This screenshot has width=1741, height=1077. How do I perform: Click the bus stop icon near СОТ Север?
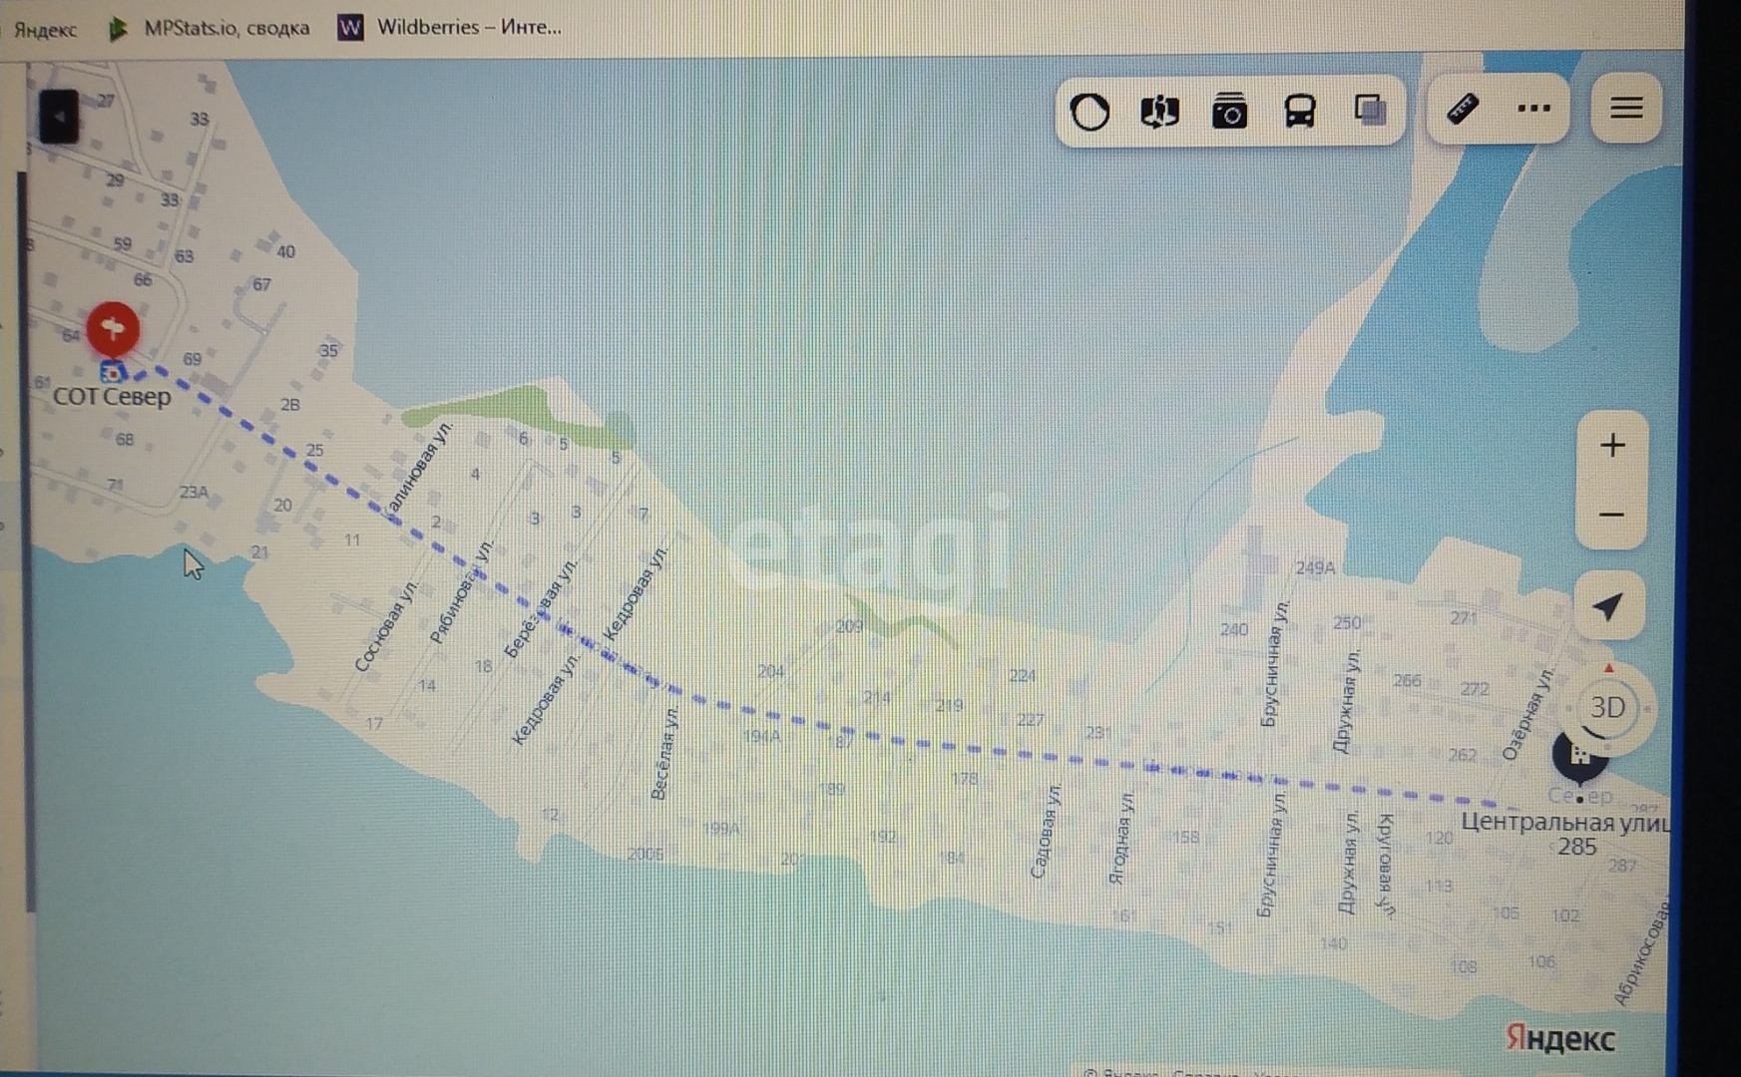click(x=112, y=373)
